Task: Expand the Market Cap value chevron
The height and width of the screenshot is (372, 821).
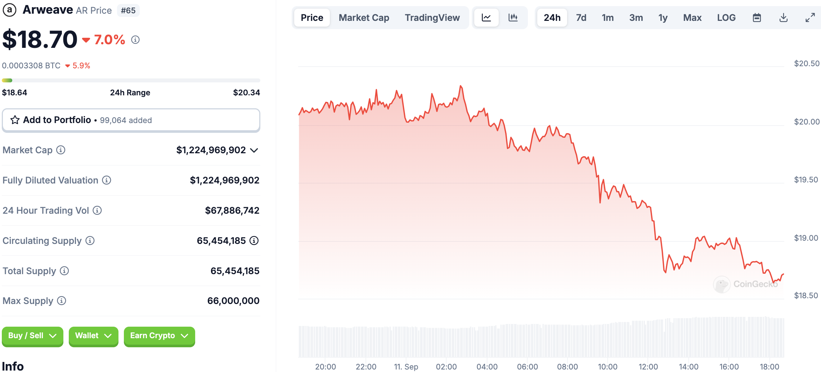Action: [254, 150]
